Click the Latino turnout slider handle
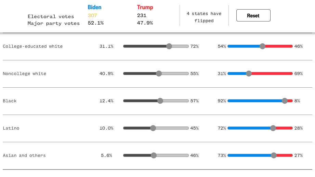 (153, 128)
